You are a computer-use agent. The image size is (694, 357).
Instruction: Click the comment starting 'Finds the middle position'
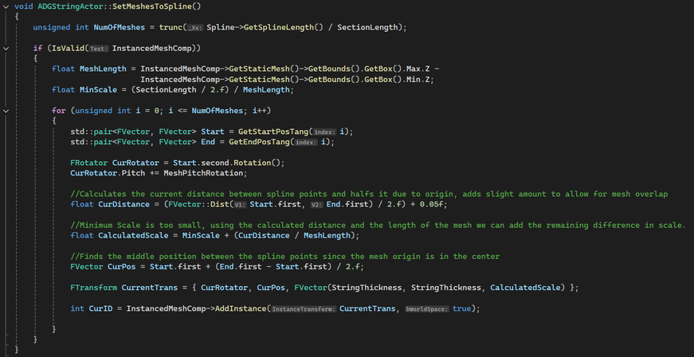[x=285, y=256]
